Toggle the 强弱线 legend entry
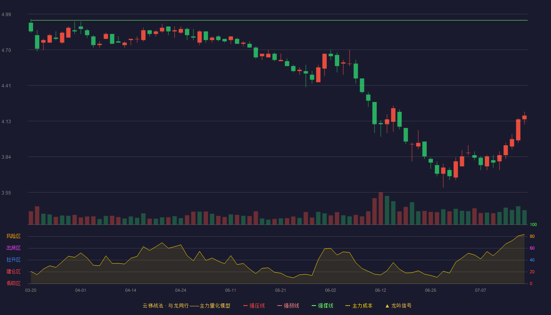This screenshot has width=551, height=315. (x=288, y=306)
